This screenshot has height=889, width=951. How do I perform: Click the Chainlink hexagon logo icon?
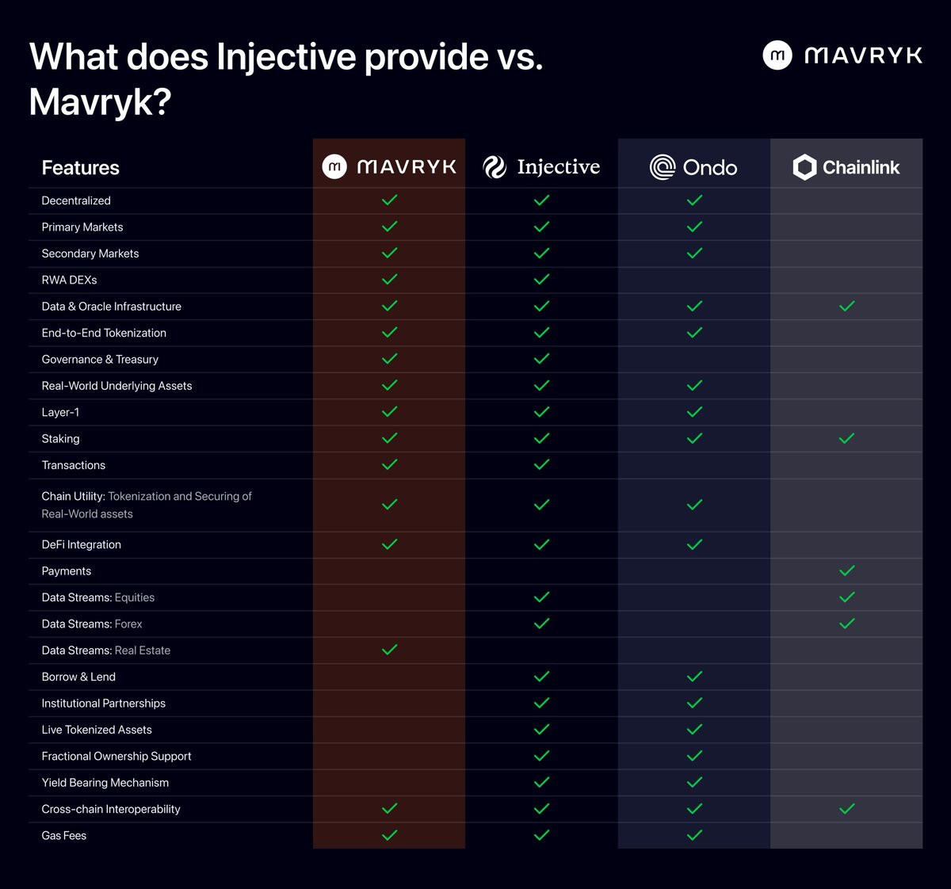804,167
